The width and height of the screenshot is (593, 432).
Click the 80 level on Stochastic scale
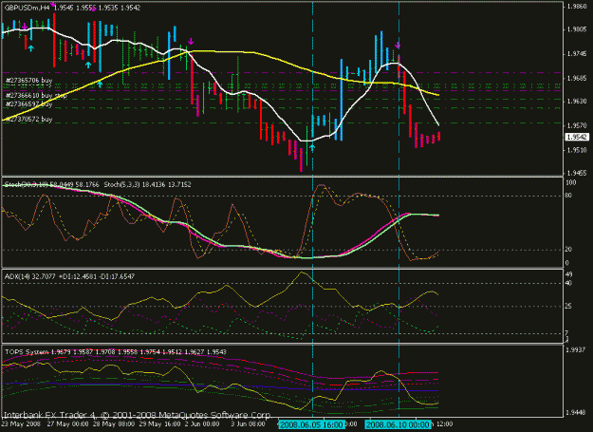point(568,196)
